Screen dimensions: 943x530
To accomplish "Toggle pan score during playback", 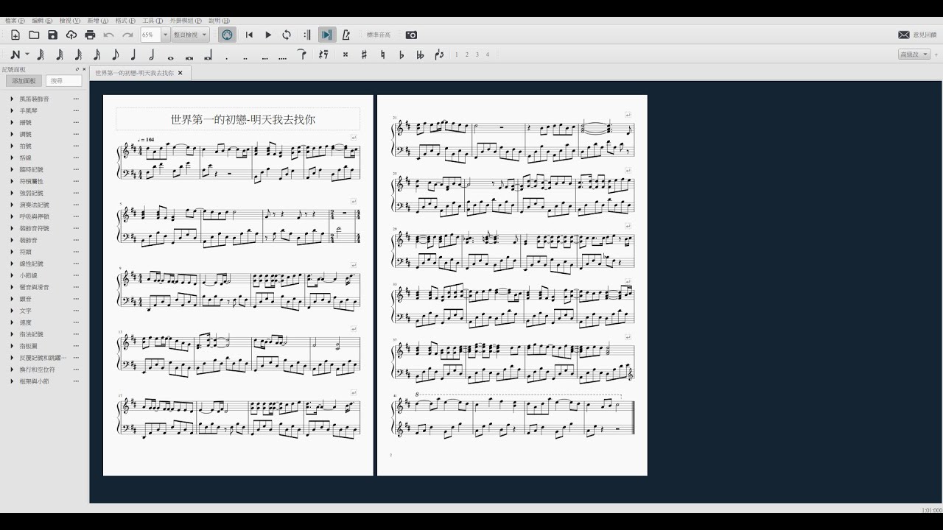I will coord(327,35).
